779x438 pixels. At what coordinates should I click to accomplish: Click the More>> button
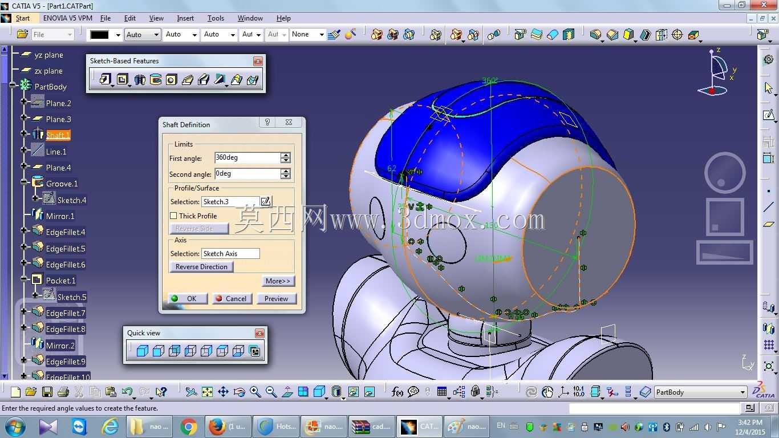[x=278, y=281]
